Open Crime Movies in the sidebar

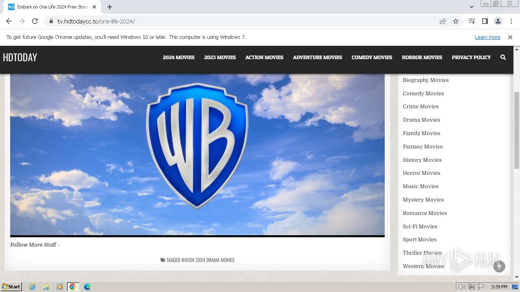pyautogui.click(x=420, y=106)
